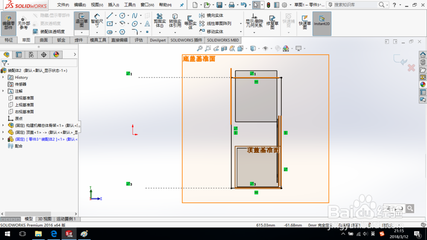Click the Print icon in the title toolbar
Screen dimensions: 427x240
[x=231, y=5]
